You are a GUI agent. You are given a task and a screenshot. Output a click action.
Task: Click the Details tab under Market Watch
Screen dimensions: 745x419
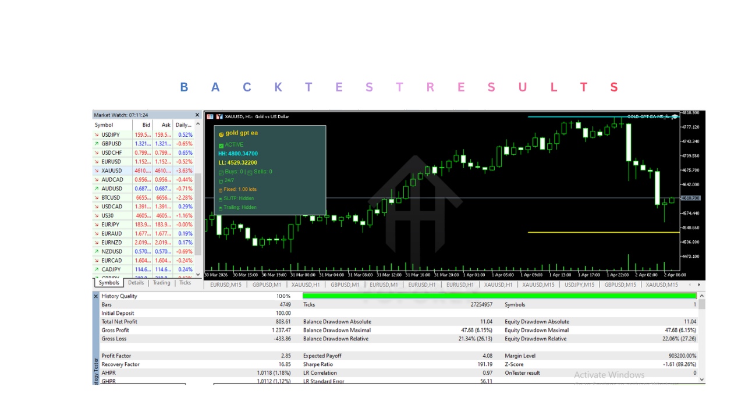click(136, 283)
